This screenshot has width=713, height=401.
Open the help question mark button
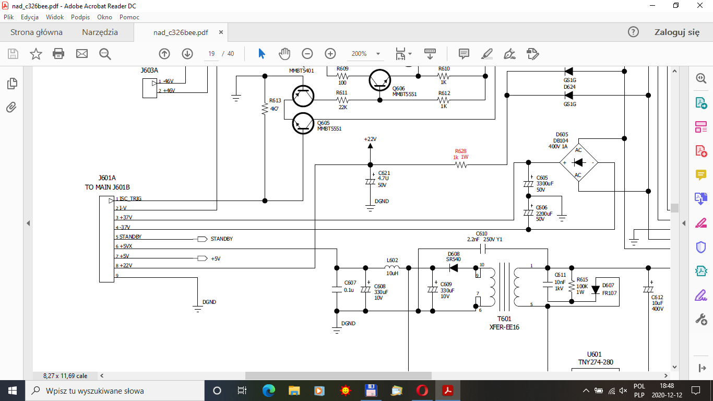[633, 32]
